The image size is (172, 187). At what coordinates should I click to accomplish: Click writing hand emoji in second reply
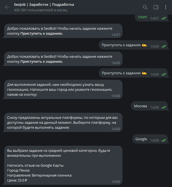(x=144, y=73)
